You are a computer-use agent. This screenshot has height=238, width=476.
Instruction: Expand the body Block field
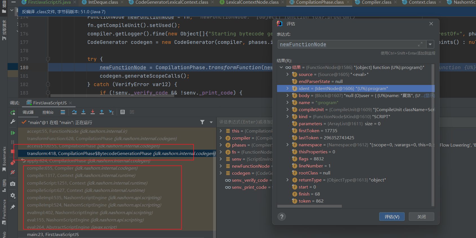tap(287, 95)
